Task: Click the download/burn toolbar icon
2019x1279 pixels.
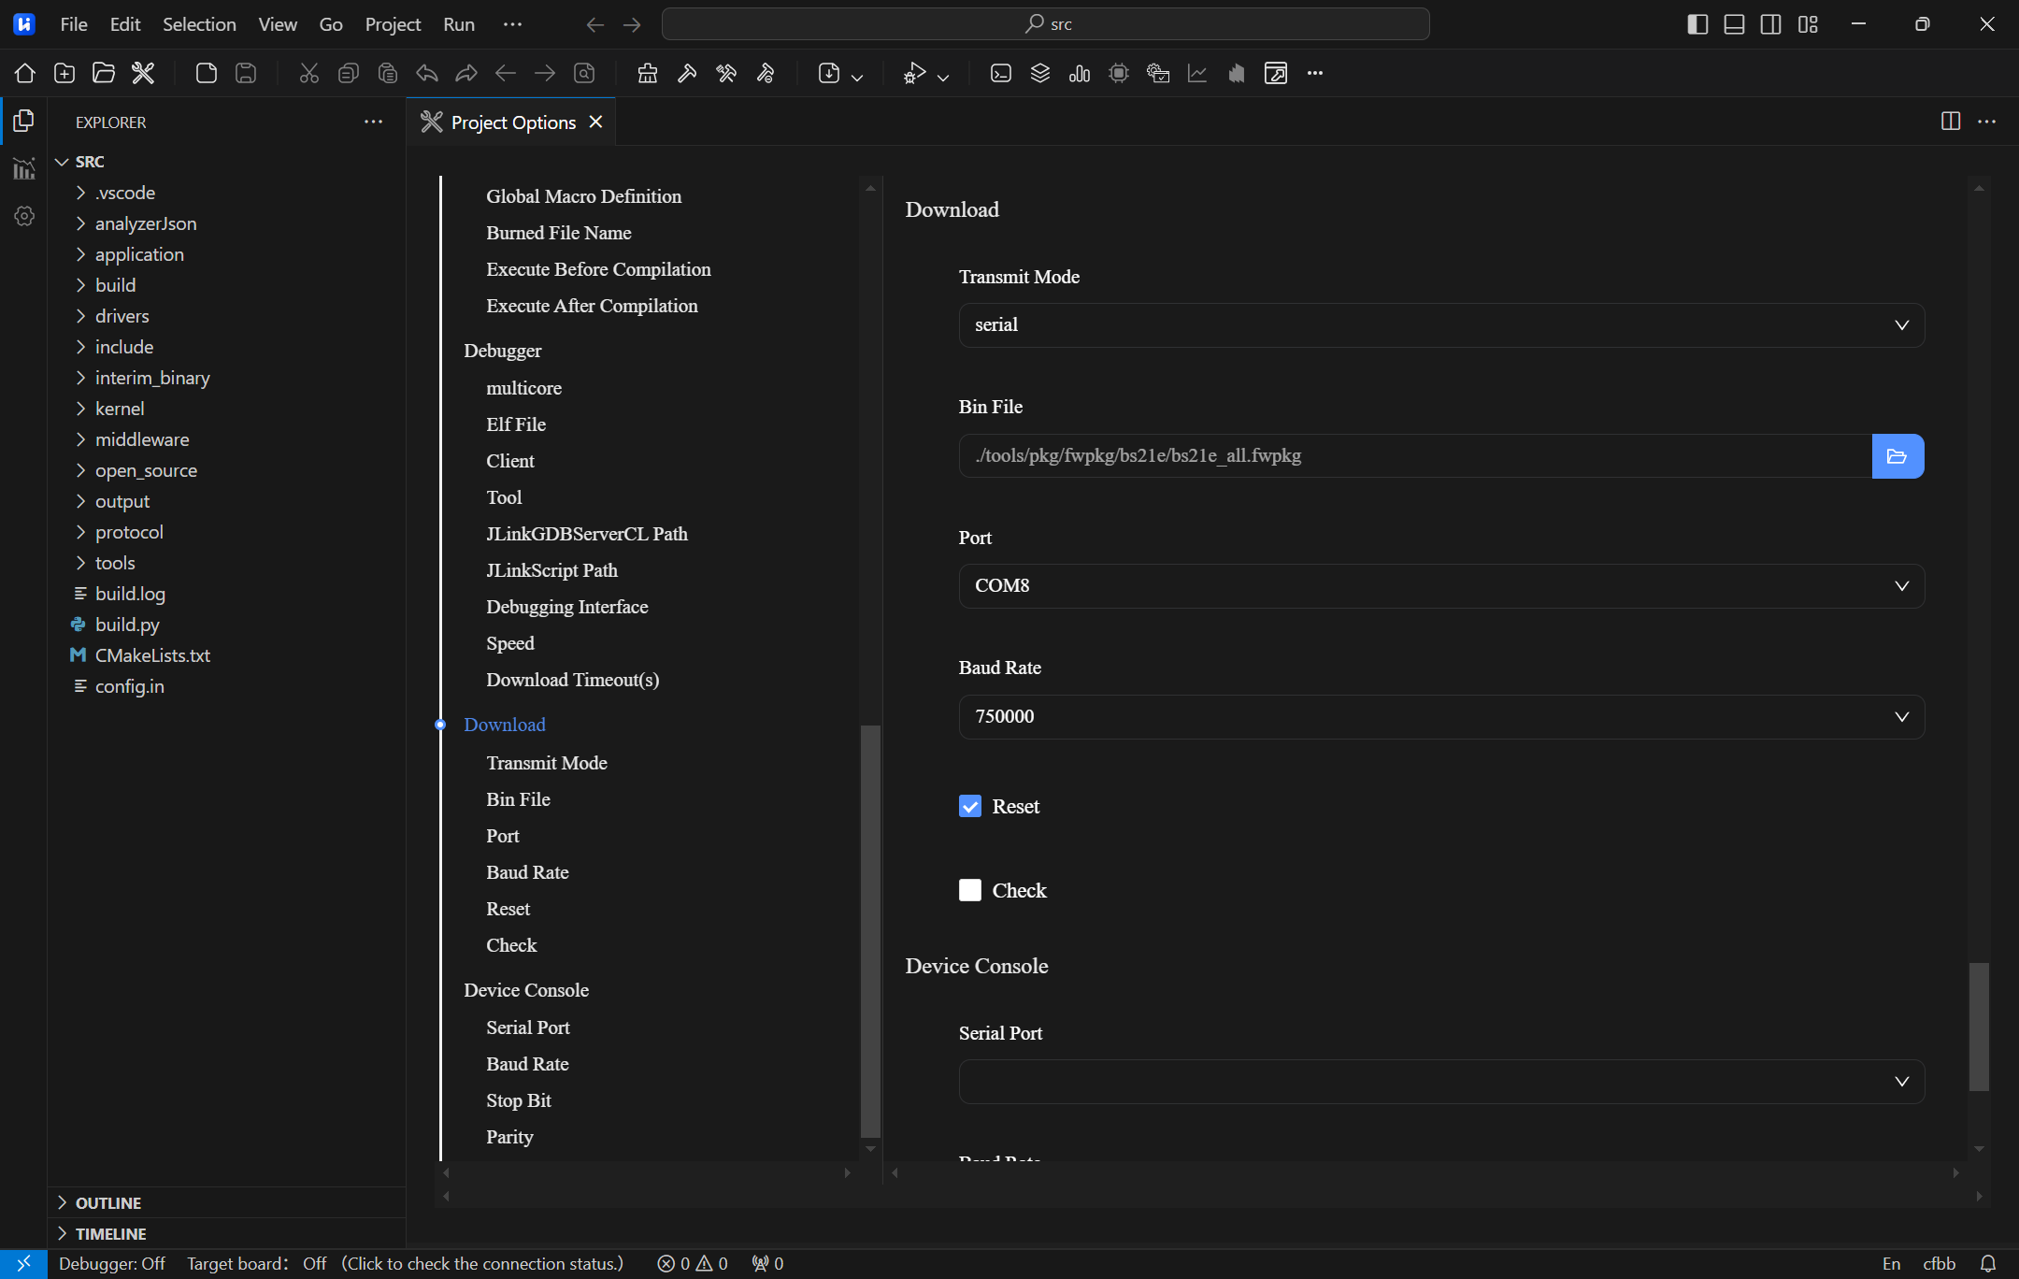Action: click(829, 73)
